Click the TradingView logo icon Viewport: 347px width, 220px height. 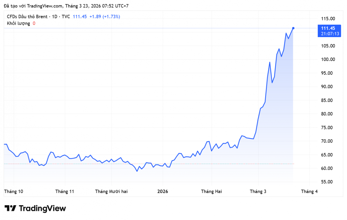10,208
